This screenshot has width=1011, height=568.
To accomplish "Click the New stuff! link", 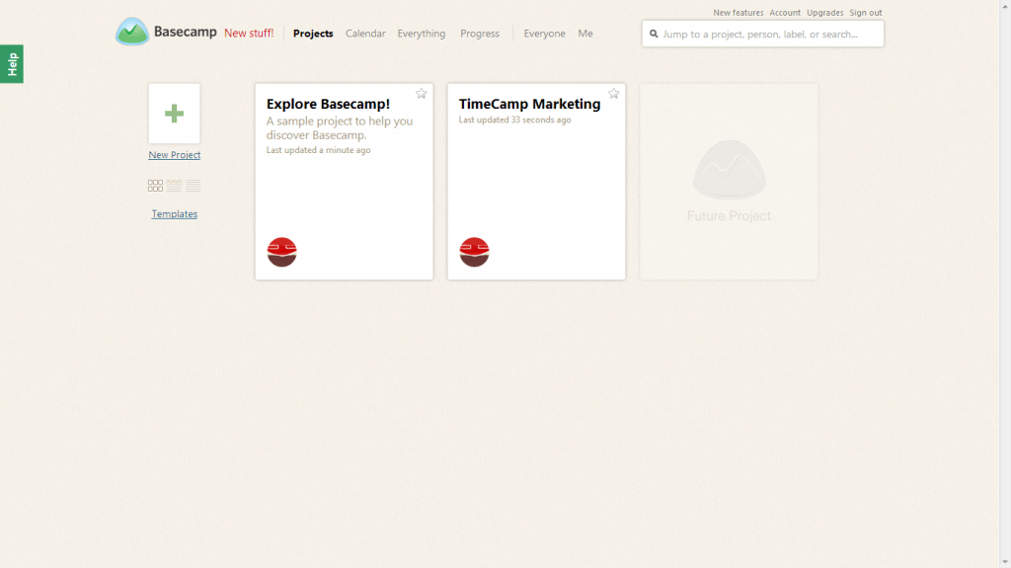I will point(249,33).
